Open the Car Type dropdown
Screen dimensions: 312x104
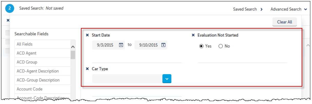167,79
